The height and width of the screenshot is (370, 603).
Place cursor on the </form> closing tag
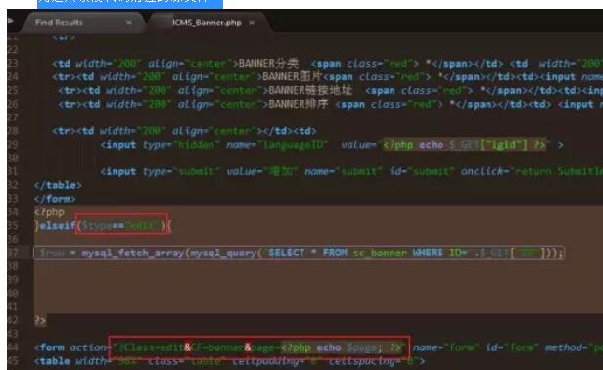(x=55, y=199)
